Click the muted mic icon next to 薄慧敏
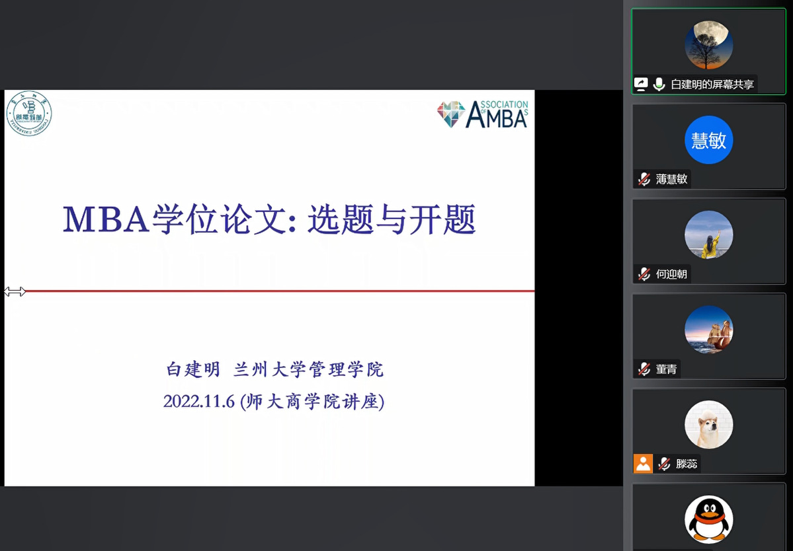This screenshot has width=793, height=551. click(644, 179)
